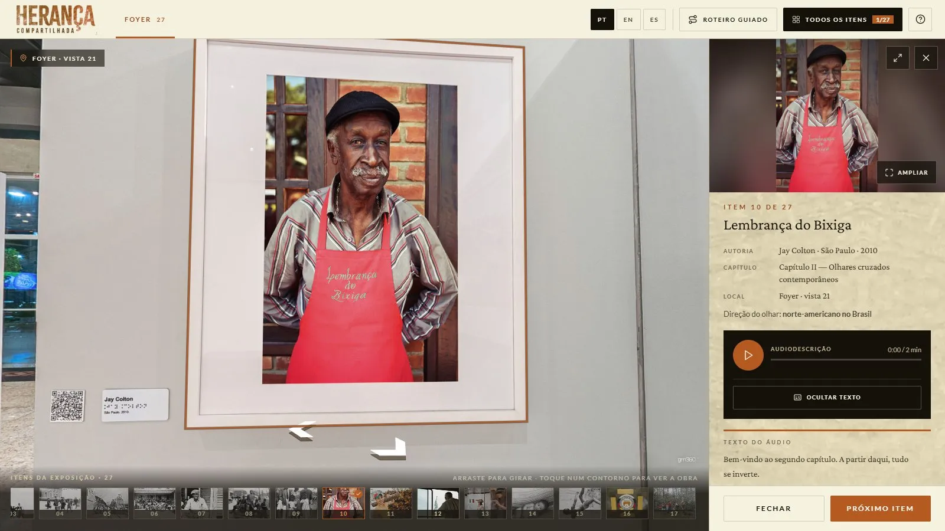Select thumbnail 05 in the item strip

tap(107, 503)
